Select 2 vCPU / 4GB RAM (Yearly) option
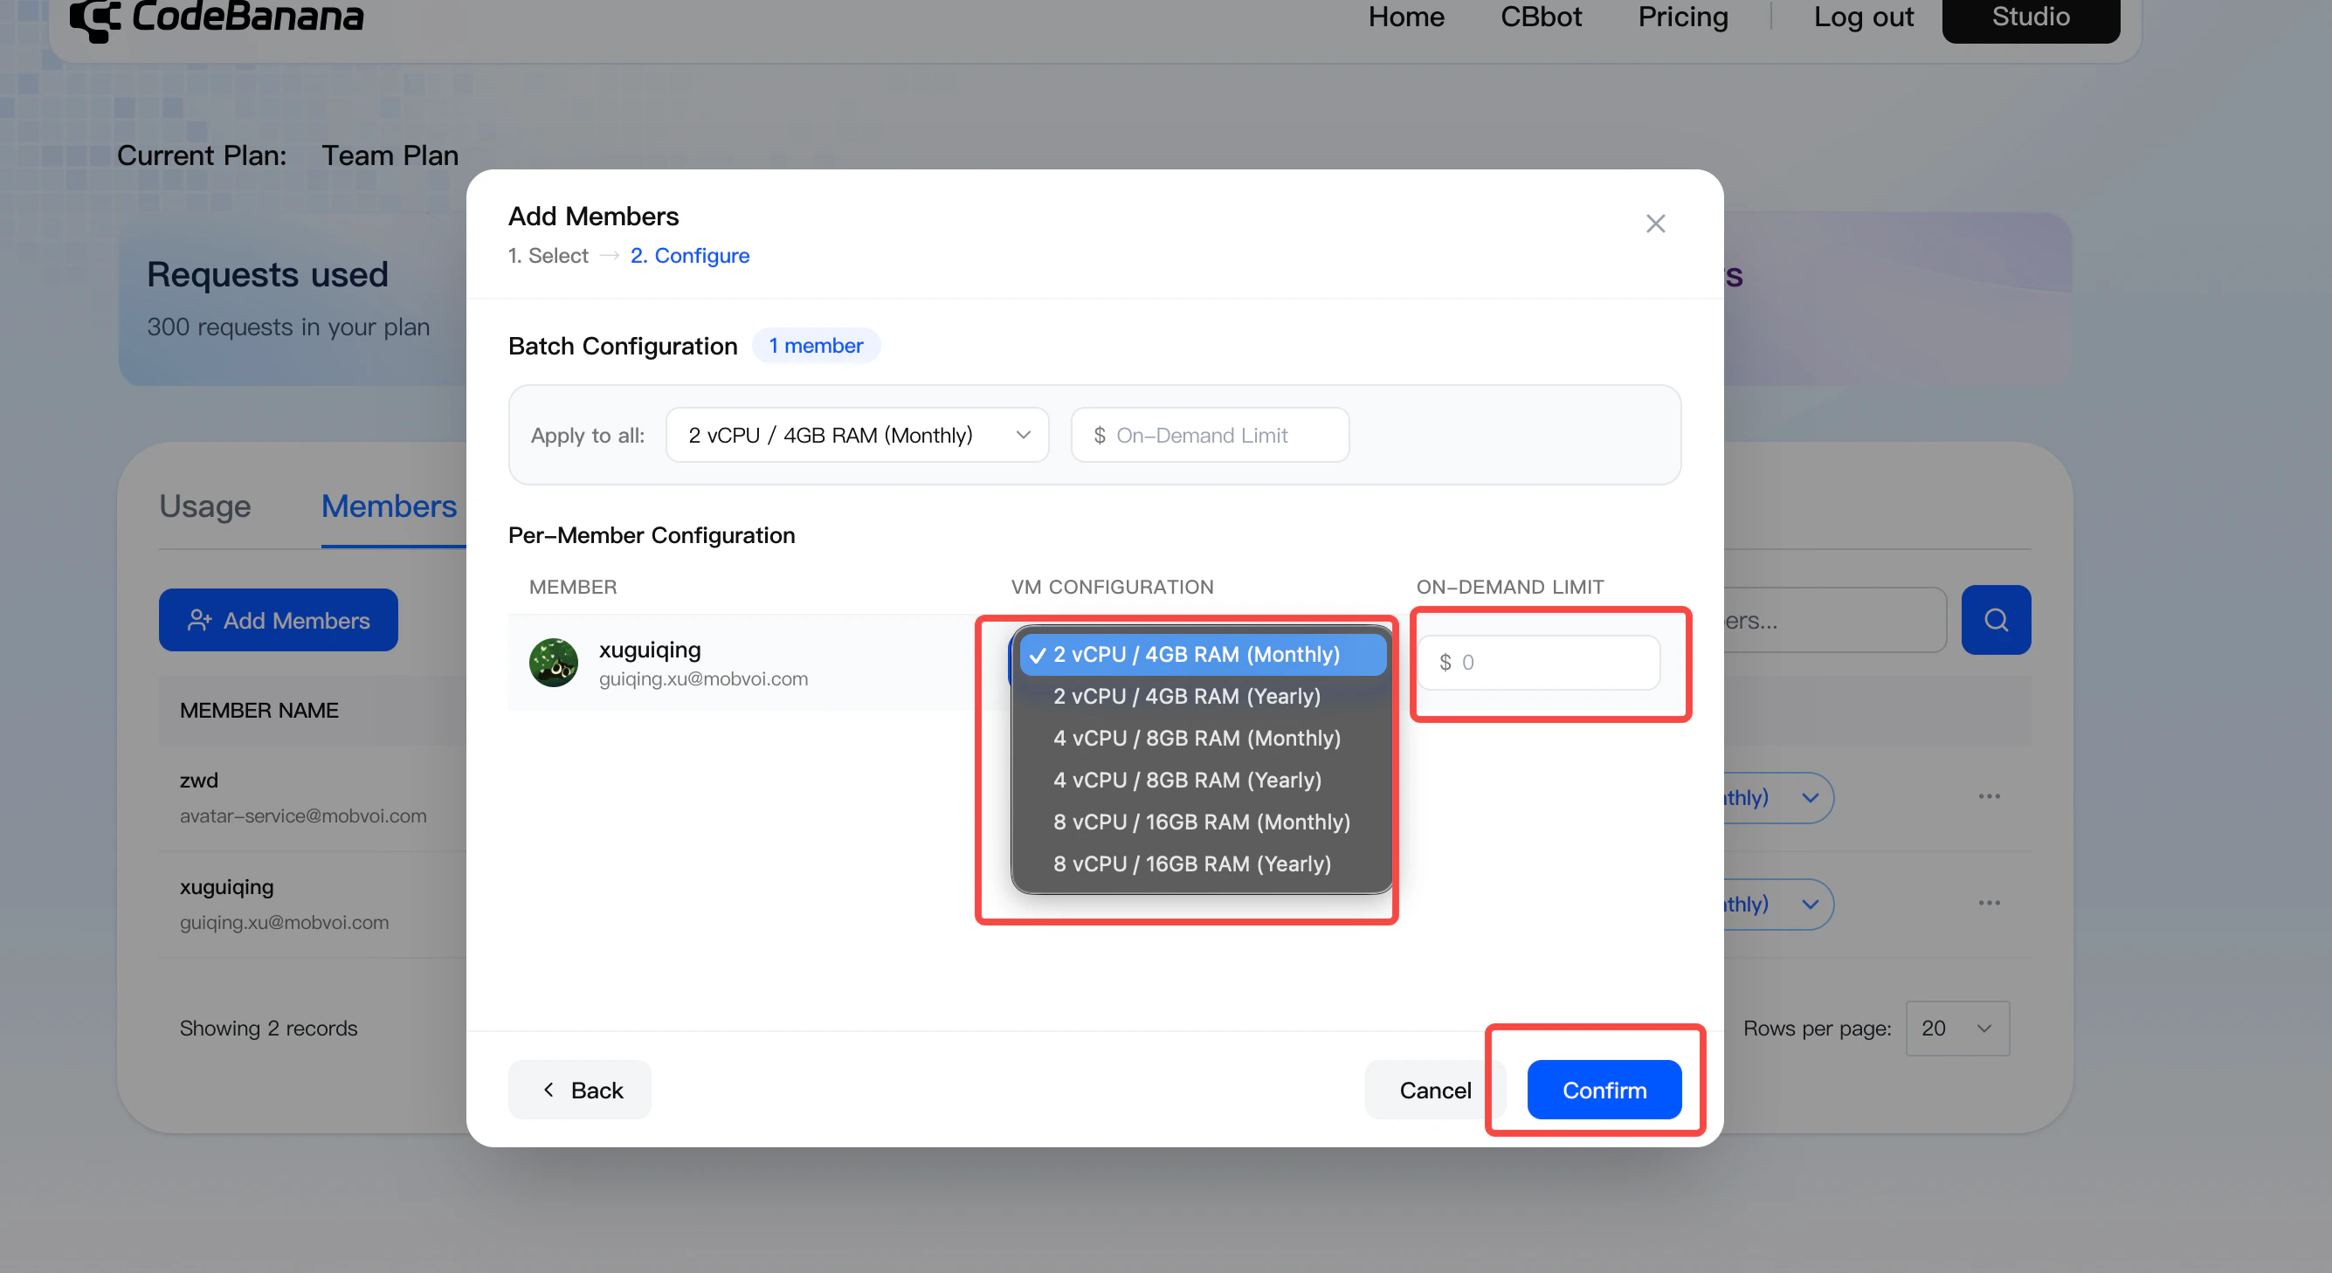 [1186, 696]
